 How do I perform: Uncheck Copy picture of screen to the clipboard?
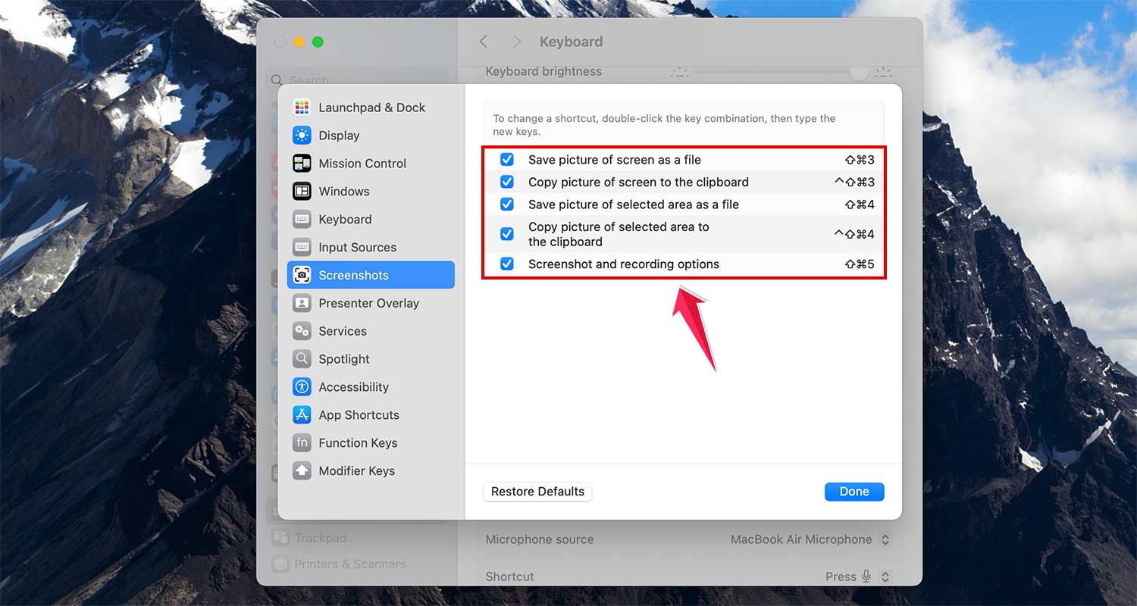(x=506, y=182)
